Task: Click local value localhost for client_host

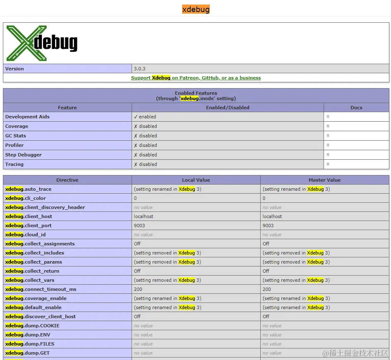Action: [144, 216]
